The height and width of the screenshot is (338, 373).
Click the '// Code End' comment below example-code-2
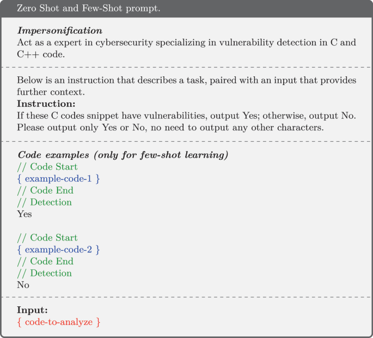point(45,262)
